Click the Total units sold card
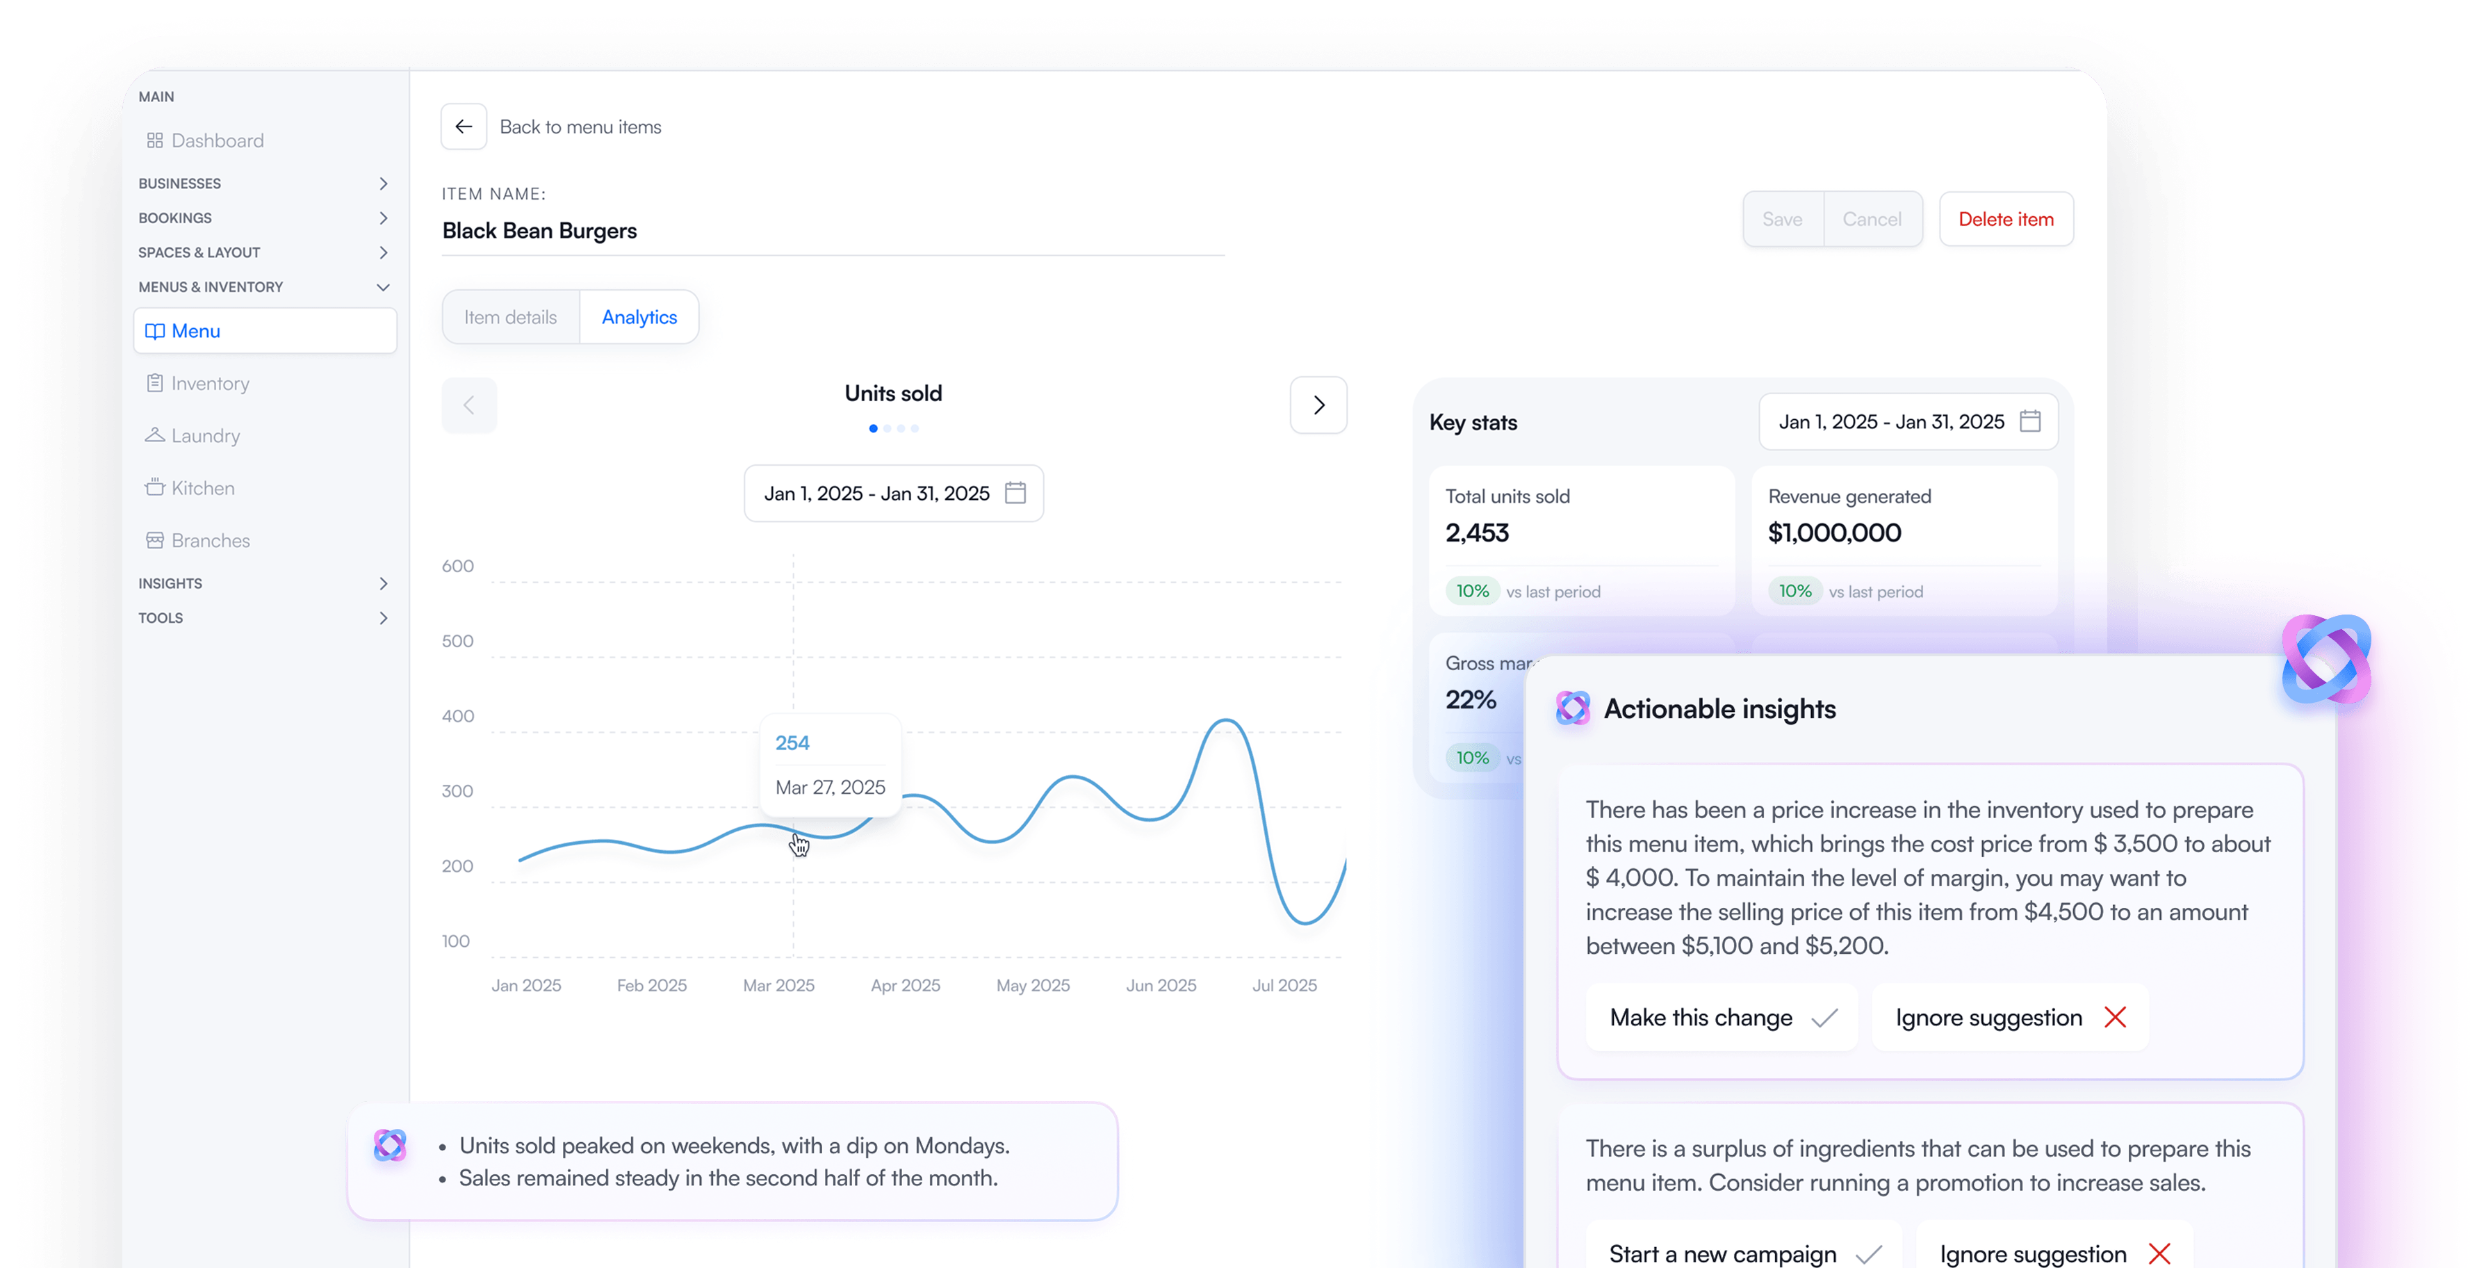Image resolution: width=2477 pixels, height=1268 pixels. point(1582,541)
